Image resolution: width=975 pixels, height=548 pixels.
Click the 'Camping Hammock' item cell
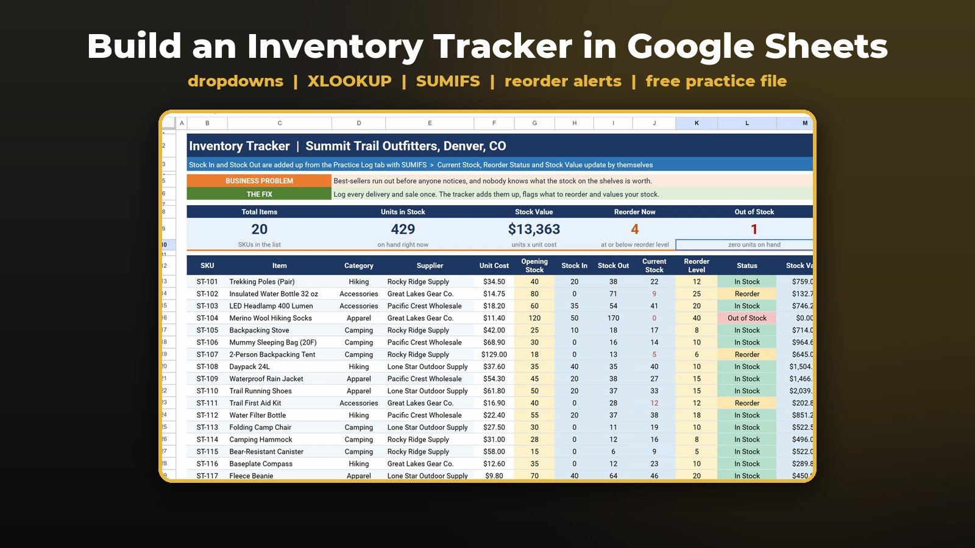pos(280,440)
